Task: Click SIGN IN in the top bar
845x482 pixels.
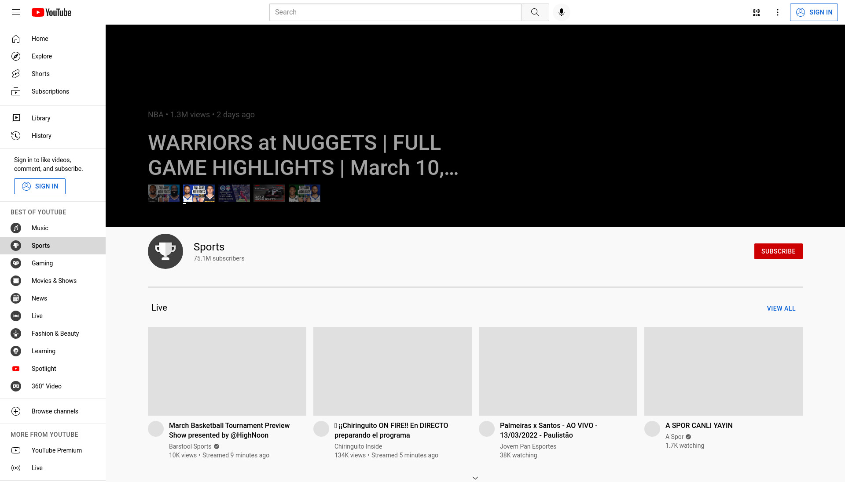Action: (814, 12)
